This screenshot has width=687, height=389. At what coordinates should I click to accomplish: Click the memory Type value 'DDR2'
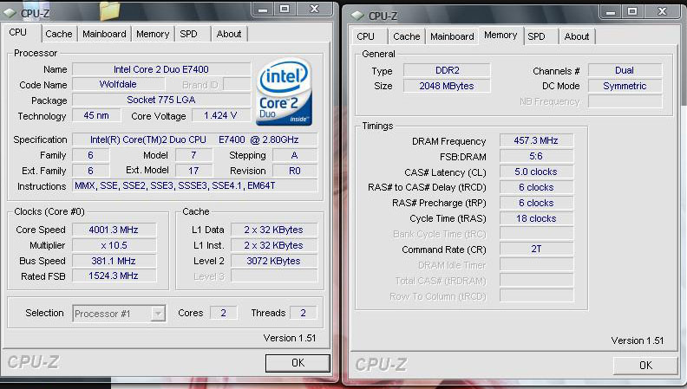tap(447, 70)
